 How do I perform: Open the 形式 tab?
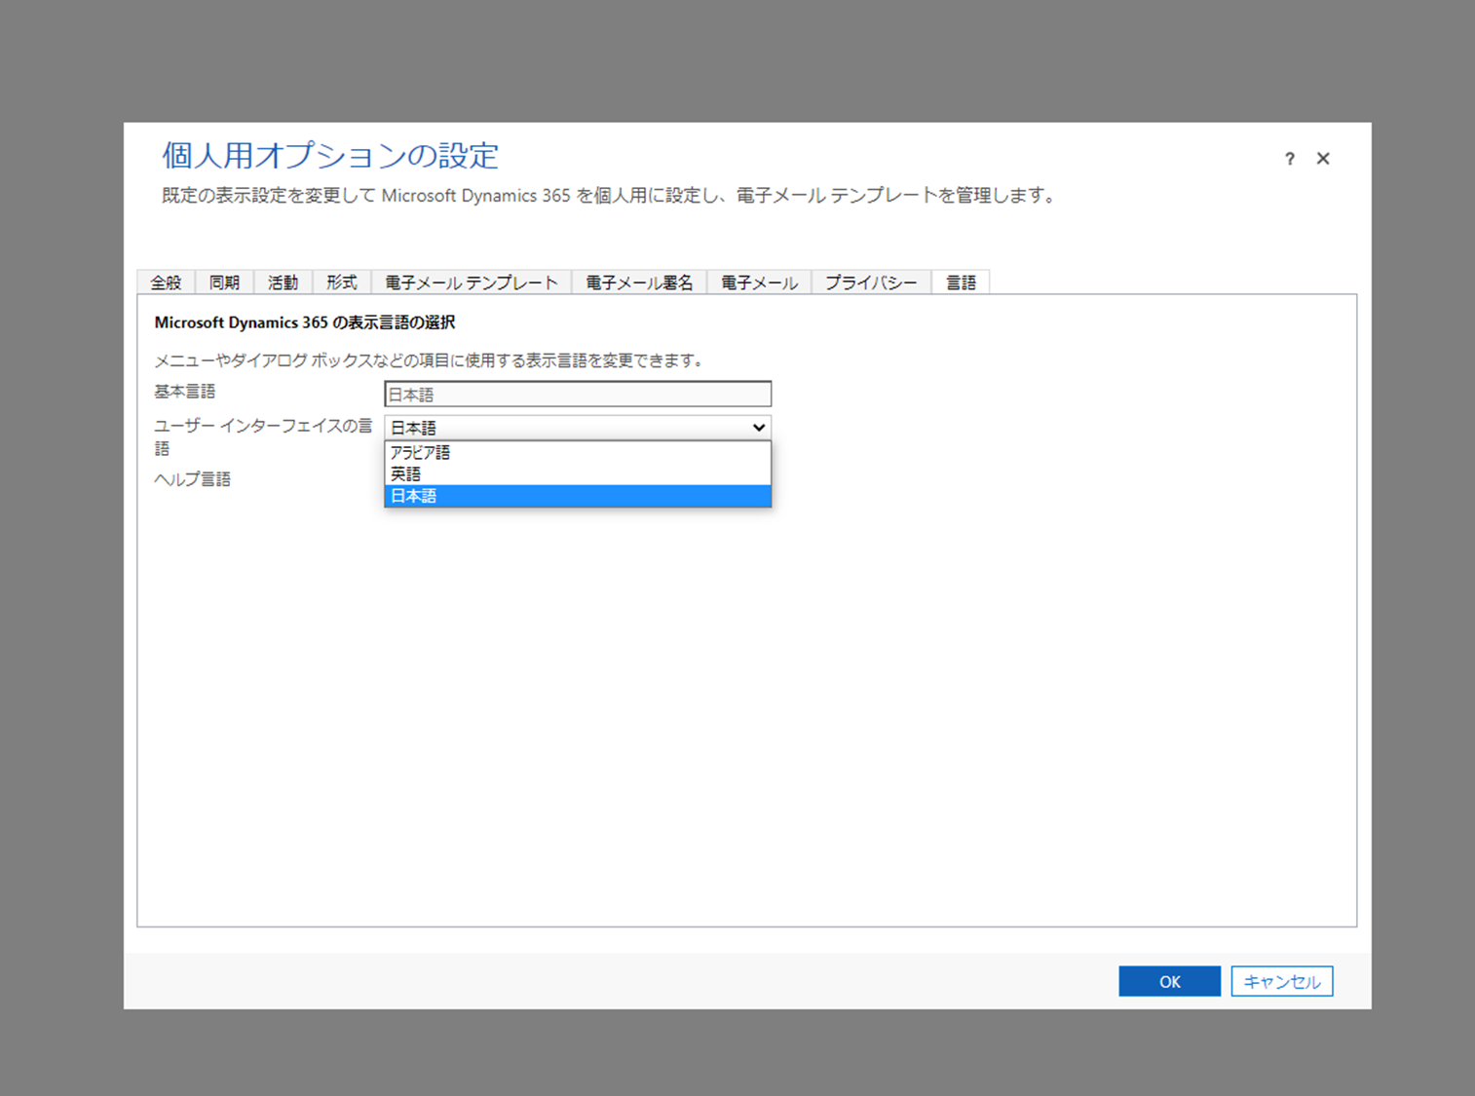341,283
